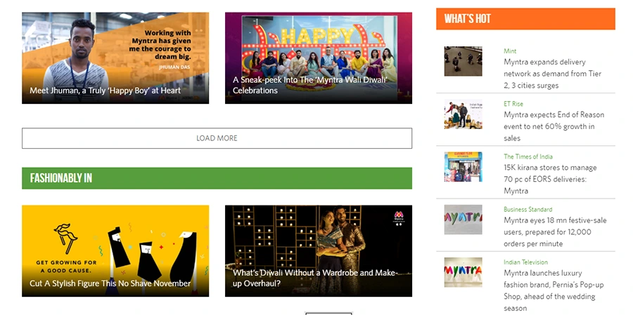Open 'Meet Jhuman, a Truly Happy Boy' title
Image resolution: width=633 pixels, height=315 pixels.
pyautogui.click(x=105, y=91)
